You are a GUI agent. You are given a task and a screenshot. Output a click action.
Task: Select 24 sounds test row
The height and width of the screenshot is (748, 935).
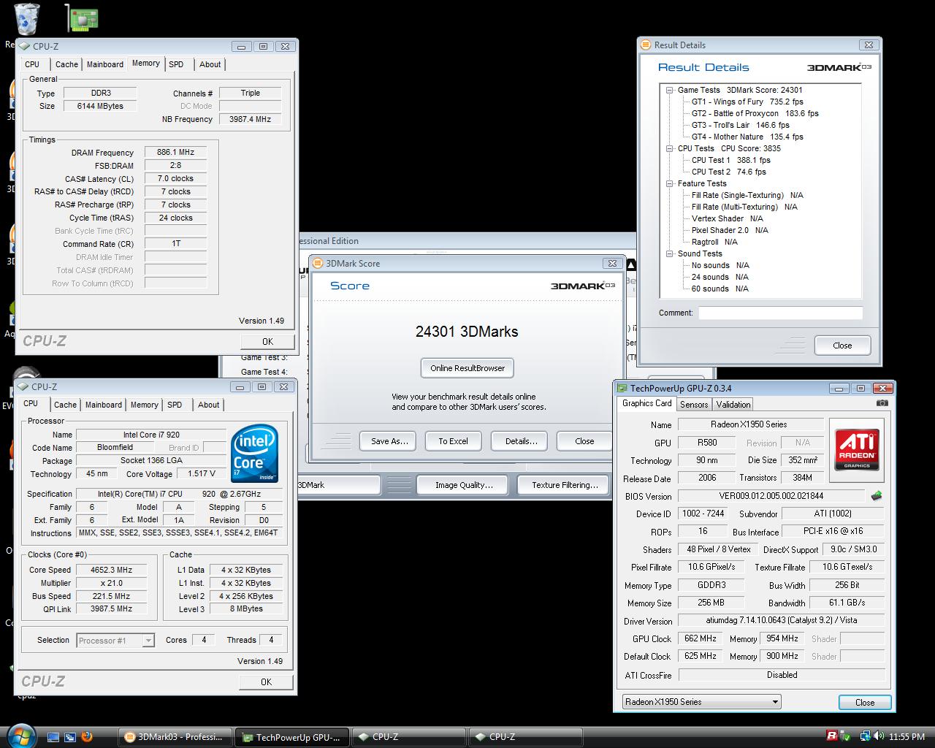[720, 277]
